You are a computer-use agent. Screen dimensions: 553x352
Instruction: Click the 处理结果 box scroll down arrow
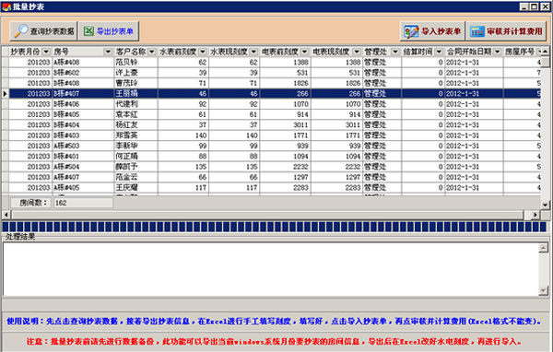point(544,290)
